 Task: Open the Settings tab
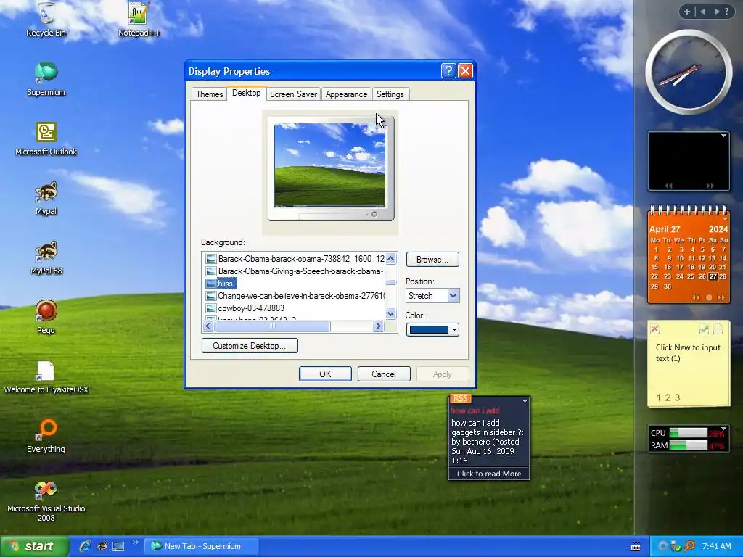[x=390, y=94]
